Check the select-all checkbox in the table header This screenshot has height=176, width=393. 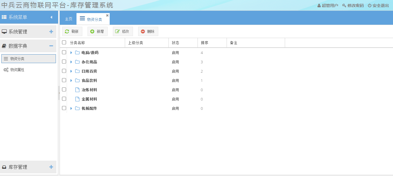pyautogui.click(x=64, y=43)
